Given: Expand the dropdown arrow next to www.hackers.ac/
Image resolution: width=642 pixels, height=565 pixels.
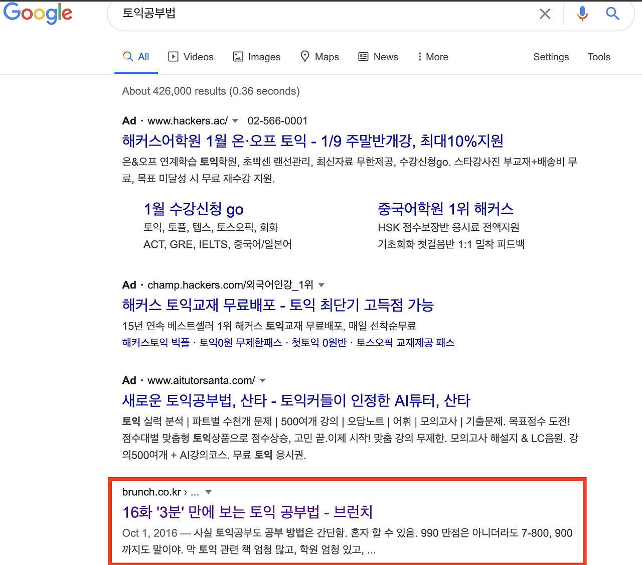Looking at the screenshot, I should point(235,121).
